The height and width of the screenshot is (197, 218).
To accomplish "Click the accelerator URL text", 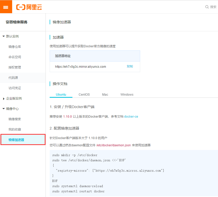I will (x=80, y=67).
